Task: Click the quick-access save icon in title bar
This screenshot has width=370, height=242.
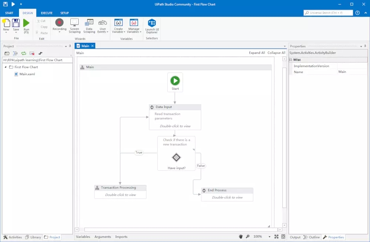Action: pyautogui.click(x=5, y=4)
